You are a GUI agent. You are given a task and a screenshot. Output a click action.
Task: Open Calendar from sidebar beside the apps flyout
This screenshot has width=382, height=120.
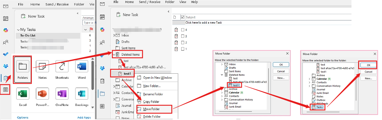click(x=6, y=18)
